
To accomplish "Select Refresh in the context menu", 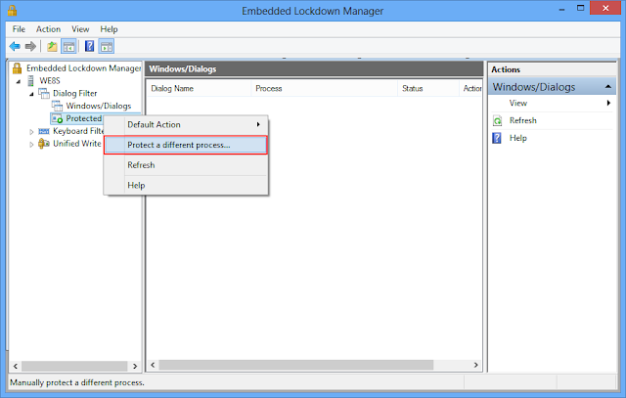I will tap(186, 165).
